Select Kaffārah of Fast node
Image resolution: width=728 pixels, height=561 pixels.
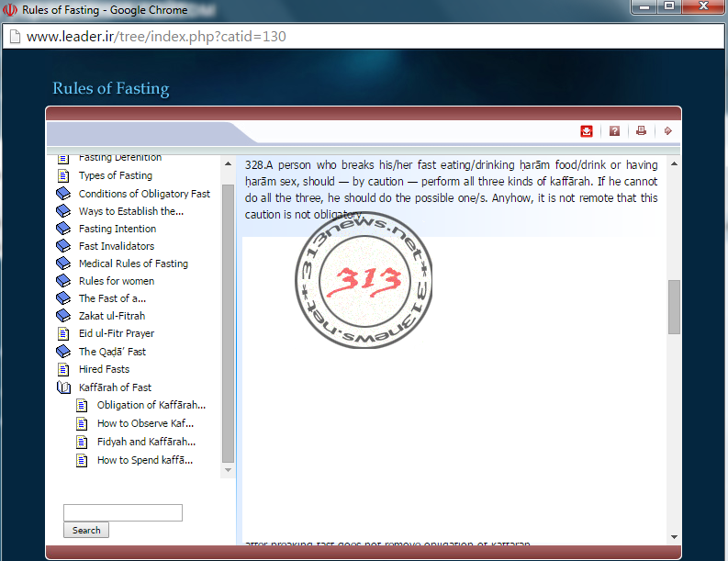click(115, 387)
